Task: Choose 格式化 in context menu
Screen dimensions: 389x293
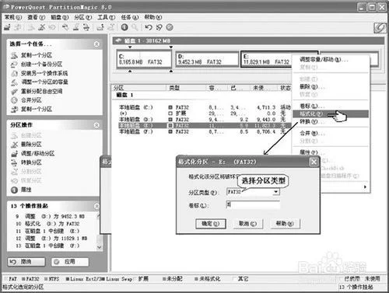Action: [x=331, y=113]
